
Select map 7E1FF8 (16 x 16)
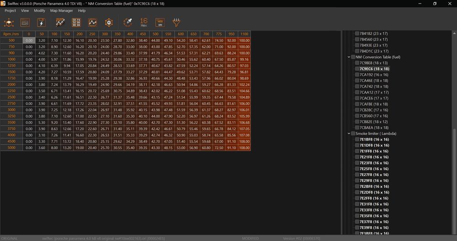point(374,151)
